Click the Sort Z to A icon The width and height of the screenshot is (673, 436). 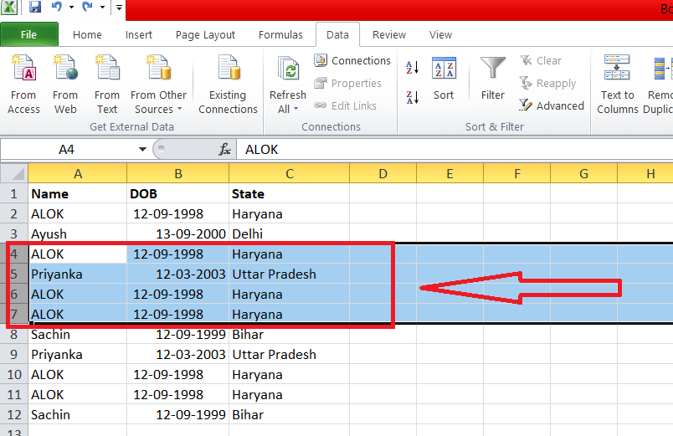[412, 96]
